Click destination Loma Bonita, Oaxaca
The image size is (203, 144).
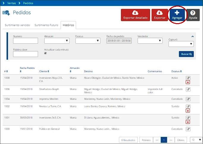(105, 106)
